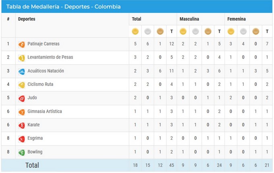Click the Total column group header
The height and width of the screenshot is (173, 274).
[137, 19]
